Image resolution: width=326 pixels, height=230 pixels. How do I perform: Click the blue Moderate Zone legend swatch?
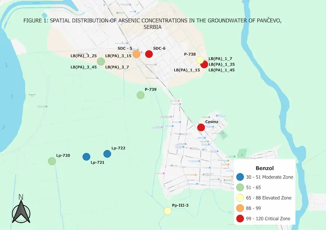(240, 177)
